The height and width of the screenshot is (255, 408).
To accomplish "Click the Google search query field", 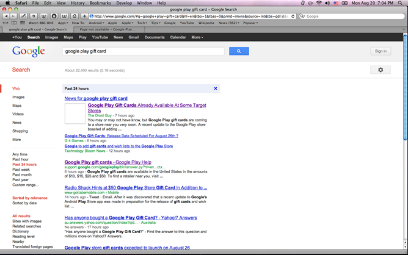I will (143, 51).
